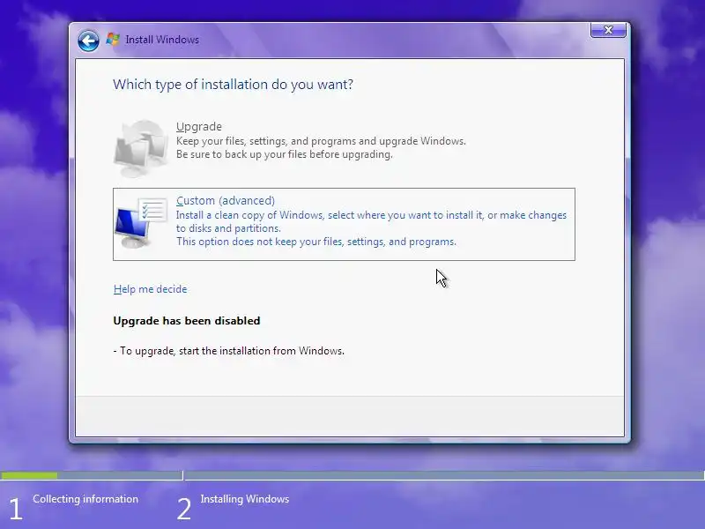Click 'Install a clean copy of Windows' description

click(371, 221)
